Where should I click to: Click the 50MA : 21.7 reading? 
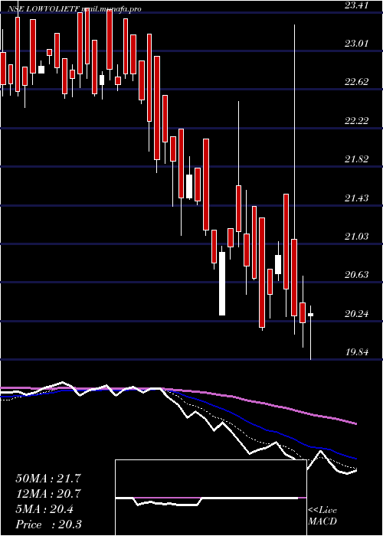tap(48, 479)
